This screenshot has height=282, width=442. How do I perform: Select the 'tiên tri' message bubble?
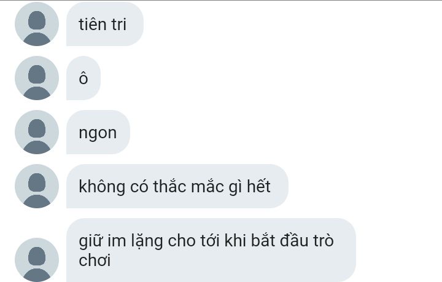(105, 24)
